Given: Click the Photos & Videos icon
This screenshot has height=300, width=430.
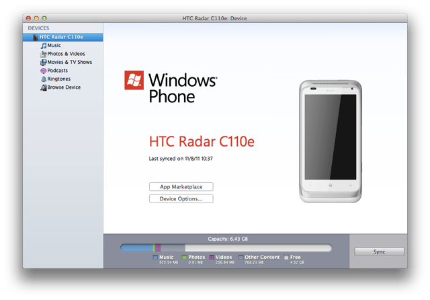Looking at the screenshot, I should (x=43, y=54).
